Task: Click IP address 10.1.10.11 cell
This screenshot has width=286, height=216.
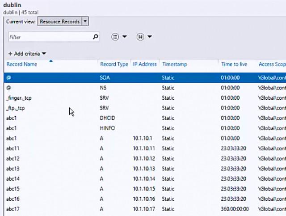Action: 144,148
